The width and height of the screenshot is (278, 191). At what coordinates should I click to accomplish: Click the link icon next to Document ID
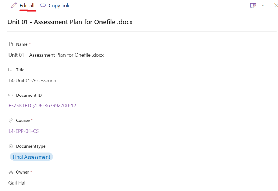[x=11, y=95]
